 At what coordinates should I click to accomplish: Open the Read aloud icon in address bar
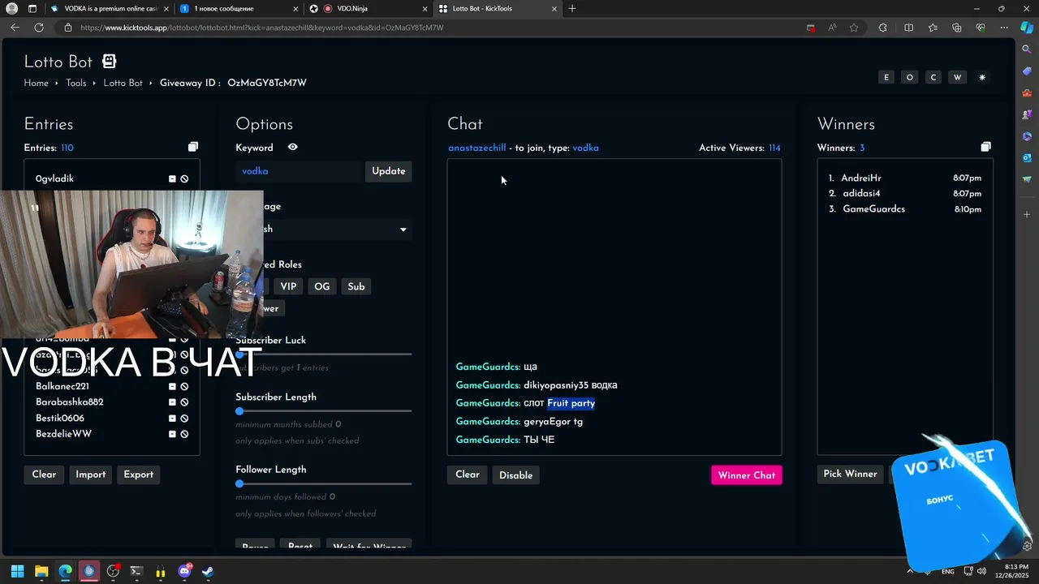click(x=832, y=28)
